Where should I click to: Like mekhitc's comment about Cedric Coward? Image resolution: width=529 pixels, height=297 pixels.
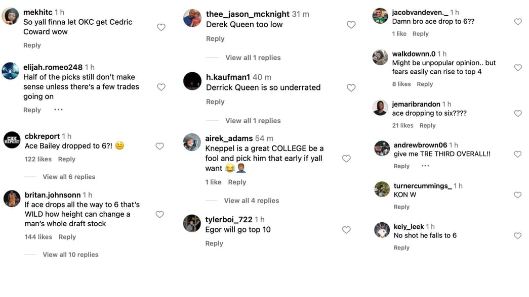161,27
